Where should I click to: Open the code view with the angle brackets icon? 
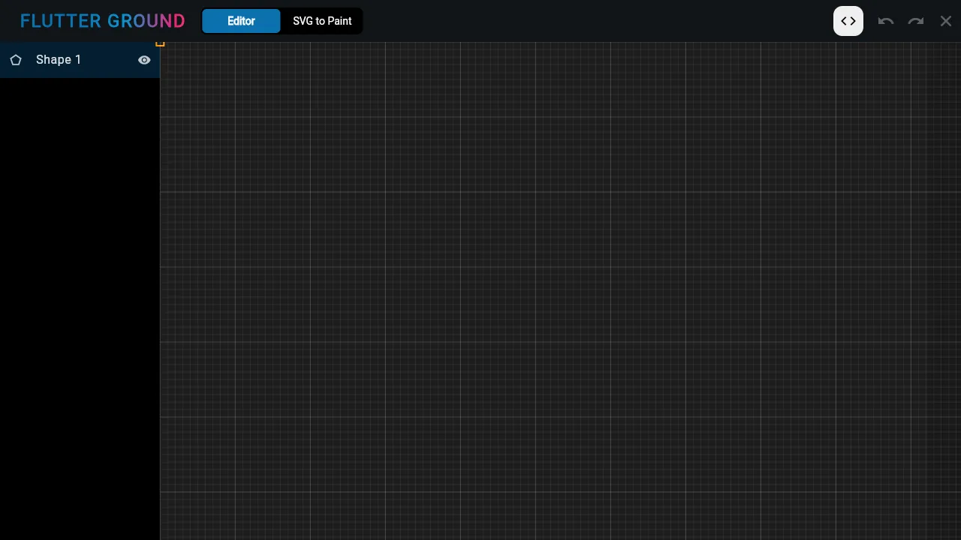click(848, 21)
